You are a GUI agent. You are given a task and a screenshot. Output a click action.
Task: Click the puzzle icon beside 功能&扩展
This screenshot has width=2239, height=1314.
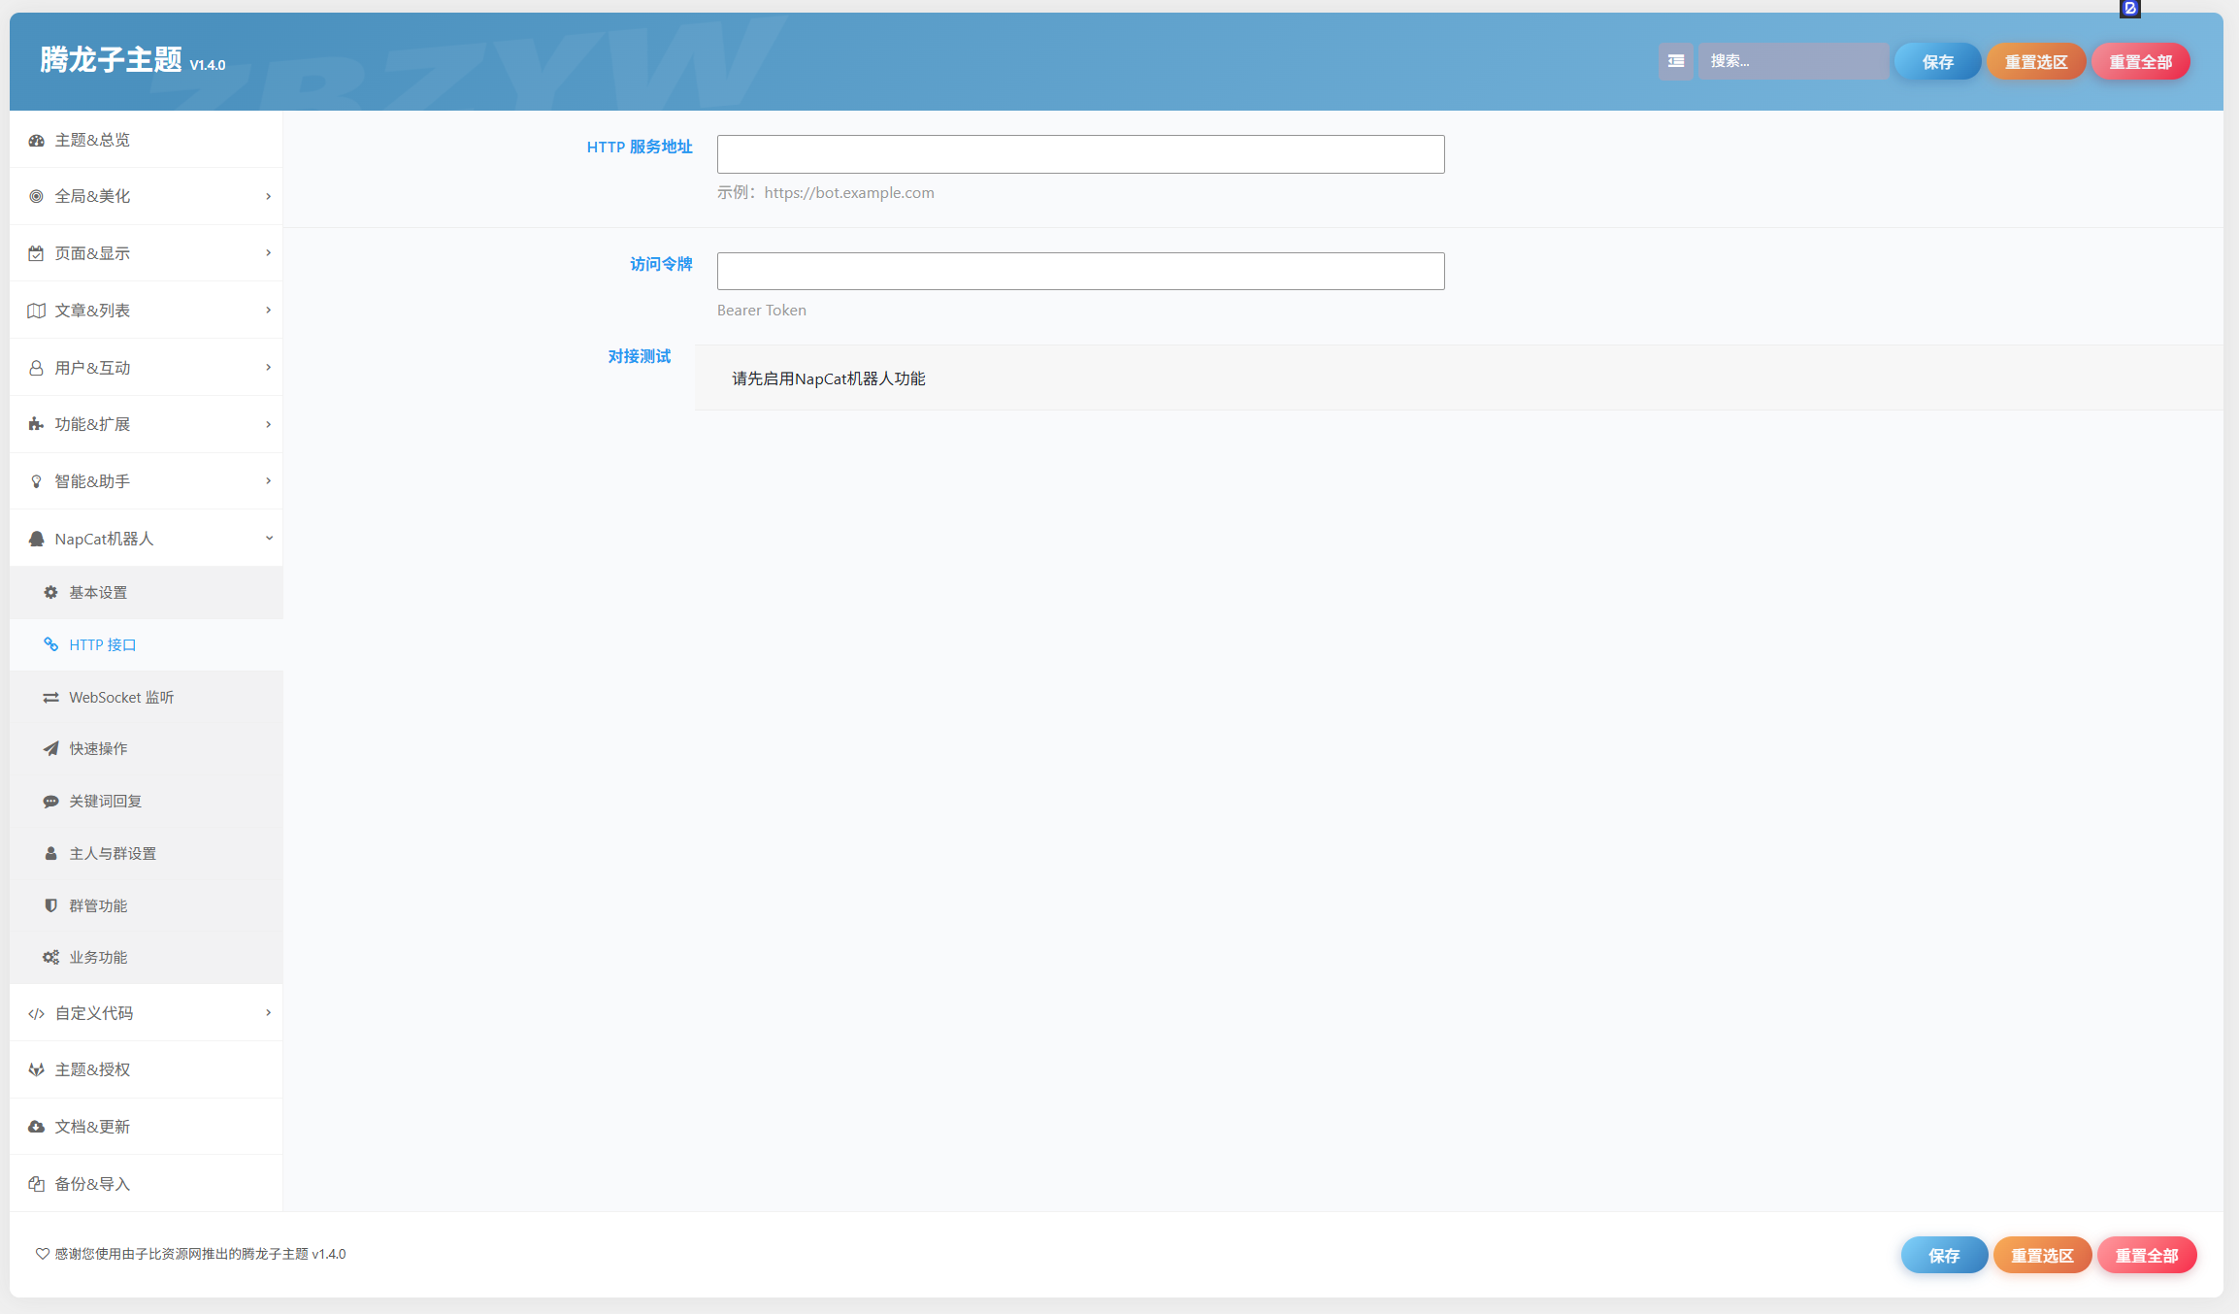click(36, 425)
